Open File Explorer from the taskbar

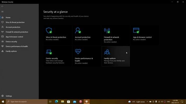[x=62, y=101]
